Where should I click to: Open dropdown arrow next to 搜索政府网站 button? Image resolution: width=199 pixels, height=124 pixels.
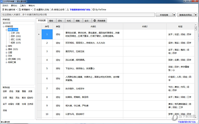pyautogui.click(x=196, y=15)
